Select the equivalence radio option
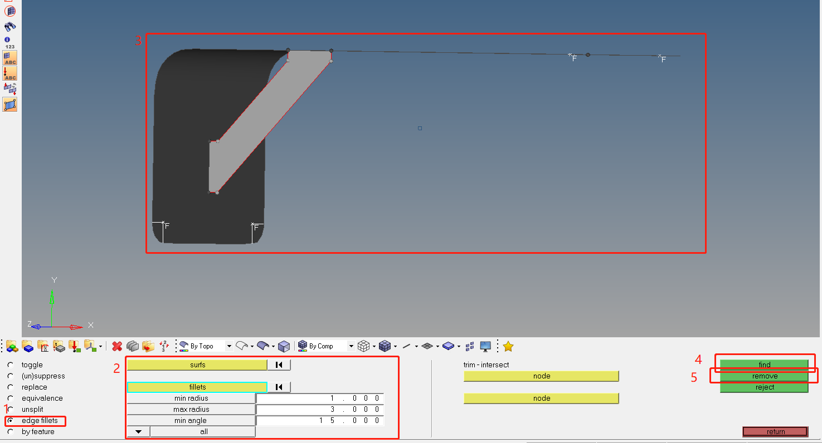Screen dimensions: 822x443 (10, 398)
